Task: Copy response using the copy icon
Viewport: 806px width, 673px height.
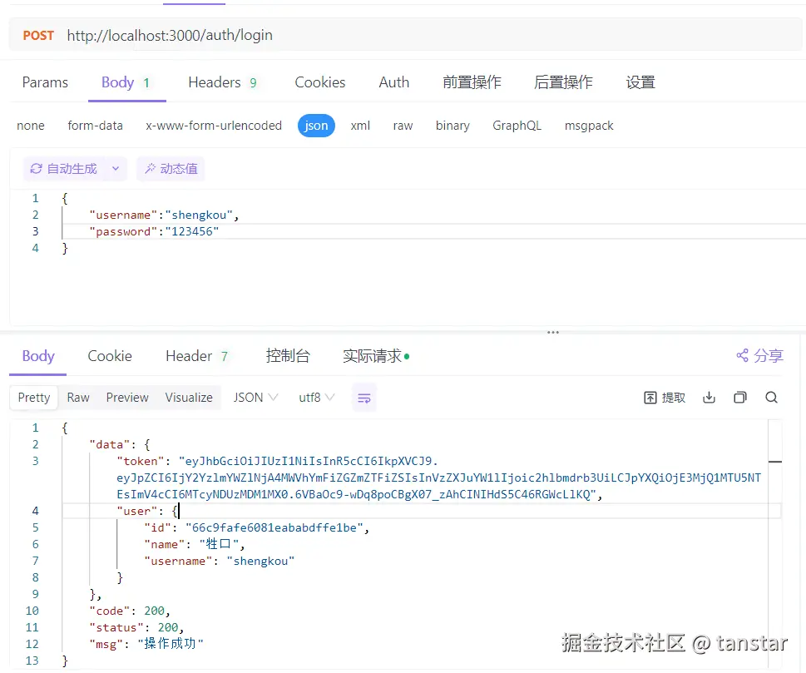Action: 740,398
